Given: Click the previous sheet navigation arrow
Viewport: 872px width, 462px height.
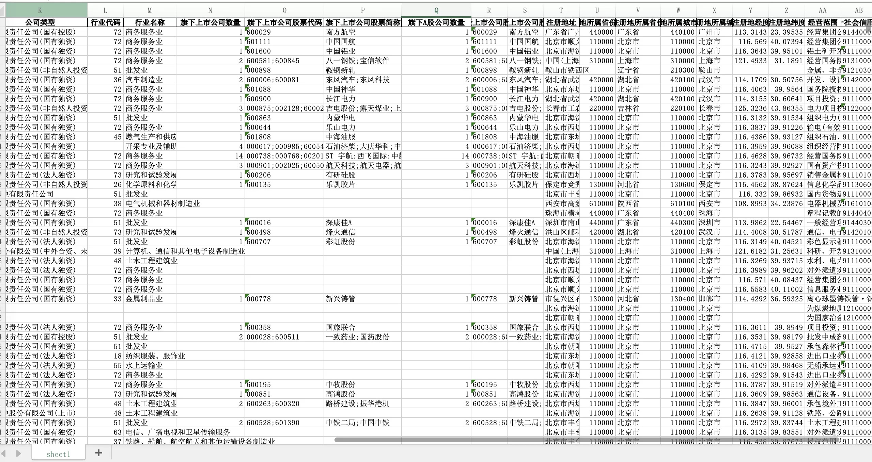Looking at the screenshot, I should pos(3,453).
